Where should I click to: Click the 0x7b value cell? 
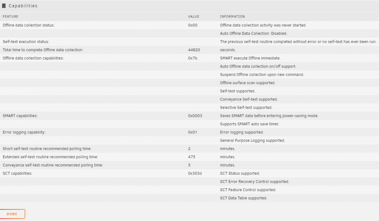193,58
